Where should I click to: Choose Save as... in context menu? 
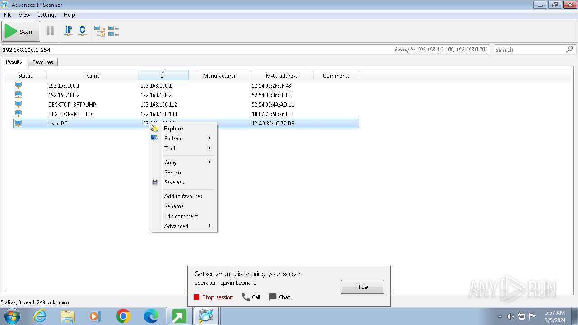tap(183, 182)
